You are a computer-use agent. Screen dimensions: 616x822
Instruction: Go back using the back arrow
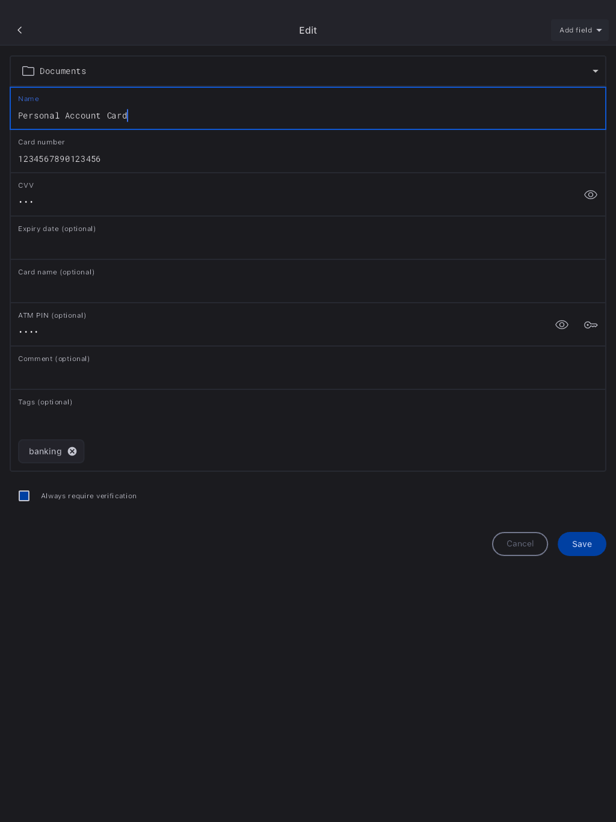click(20, 30)
